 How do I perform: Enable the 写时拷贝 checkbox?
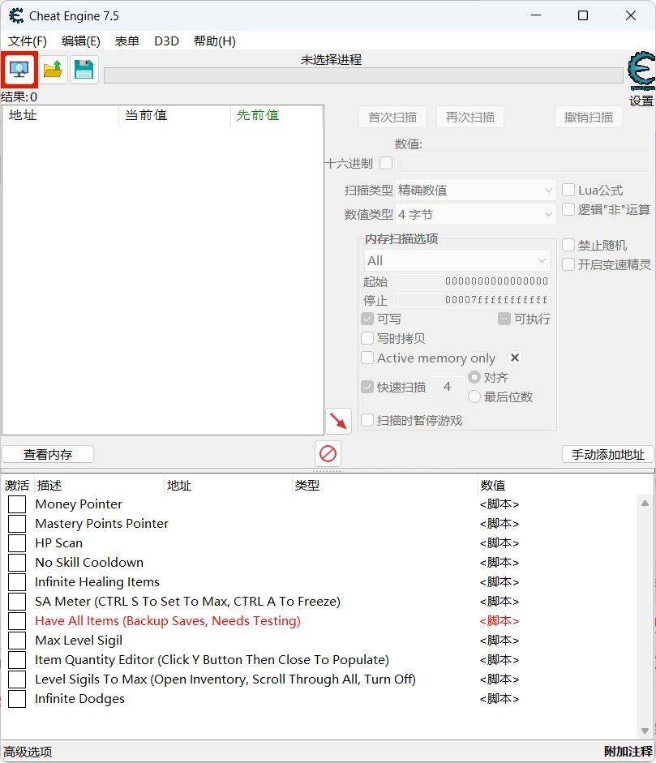click(x=367, y=338)
